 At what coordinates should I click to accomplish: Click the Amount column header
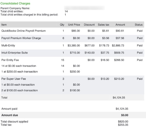[120, 25]
